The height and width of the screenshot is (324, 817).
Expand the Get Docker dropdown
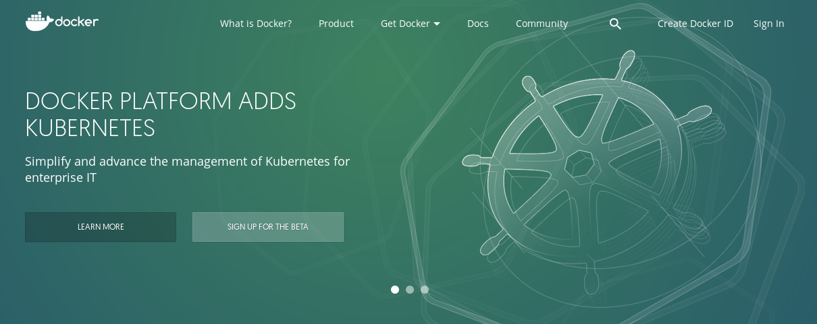point(411,24)
